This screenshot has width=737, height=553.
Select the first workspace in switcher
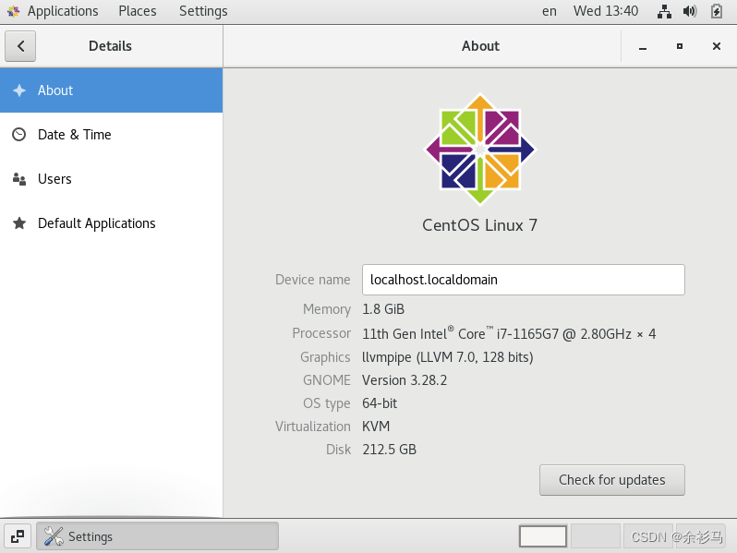[543, 536]
